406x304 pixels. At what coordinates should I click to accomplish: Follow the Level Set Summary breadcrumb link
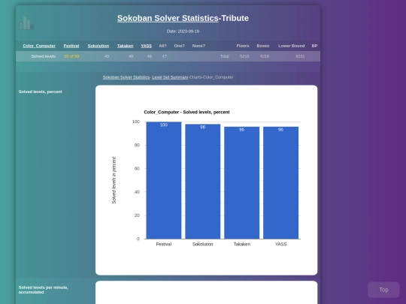(x=170, y=77)
